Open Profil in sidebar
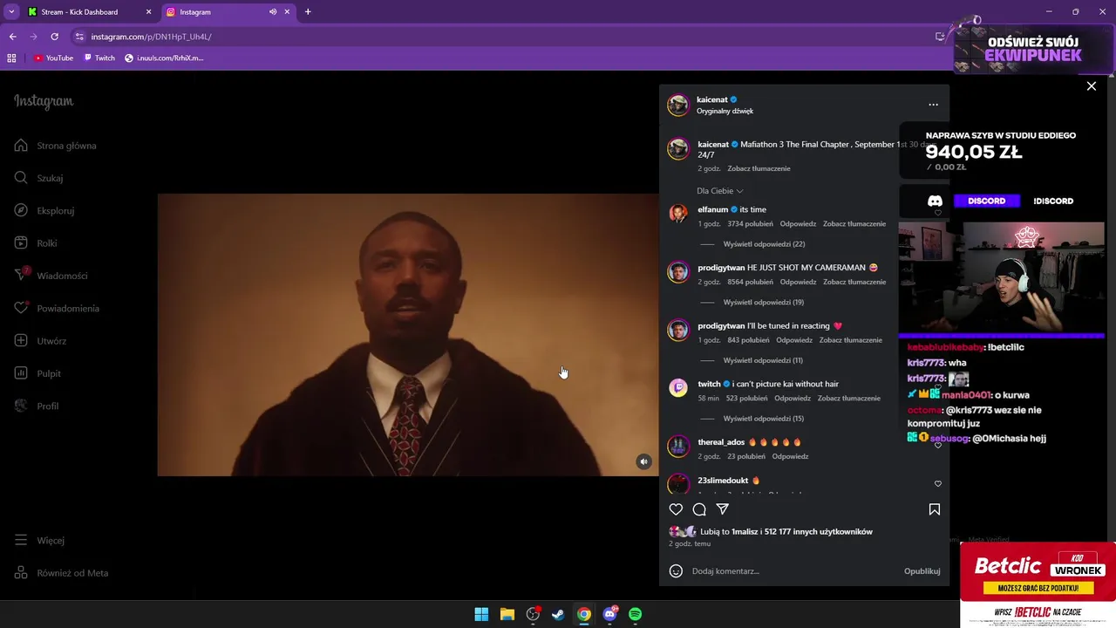Viewport: 1116px width, 628px height. (37, 406)
